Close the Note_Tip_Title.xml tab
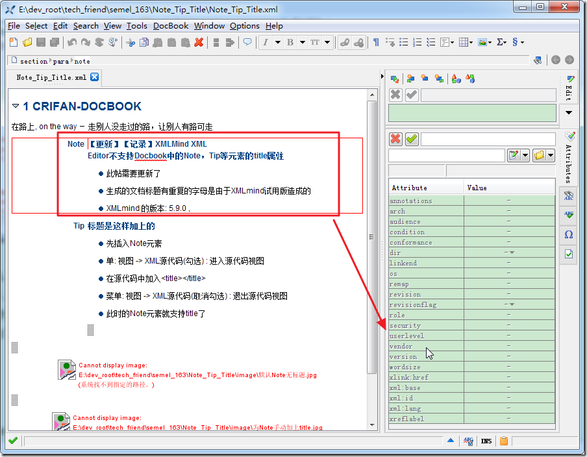Image resolution: width=587 pixels, height=457 pixels. click(95, 77)
